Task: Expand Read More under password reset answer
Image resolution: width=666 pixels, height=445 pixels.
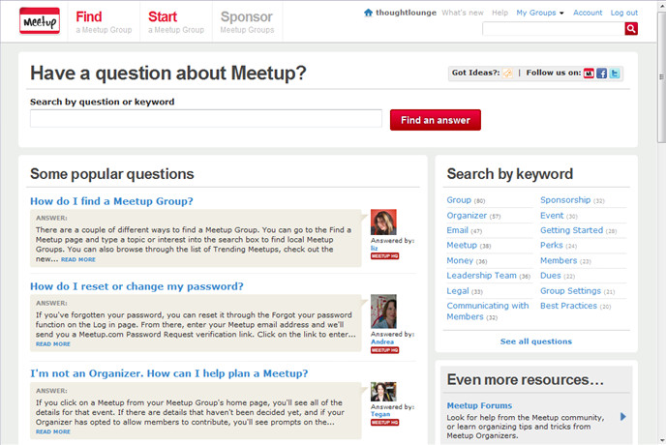Action: point(53,344)
